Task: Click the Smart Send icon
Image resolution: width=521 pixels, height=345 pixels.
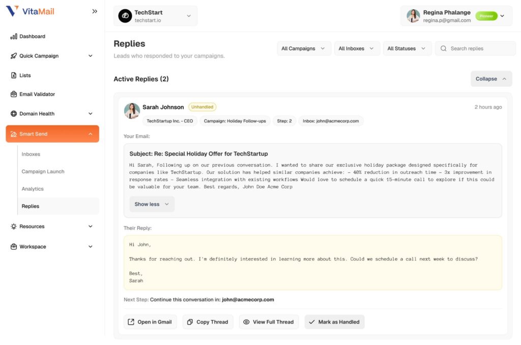Action: pyautogui.click(x=14, y=134)
